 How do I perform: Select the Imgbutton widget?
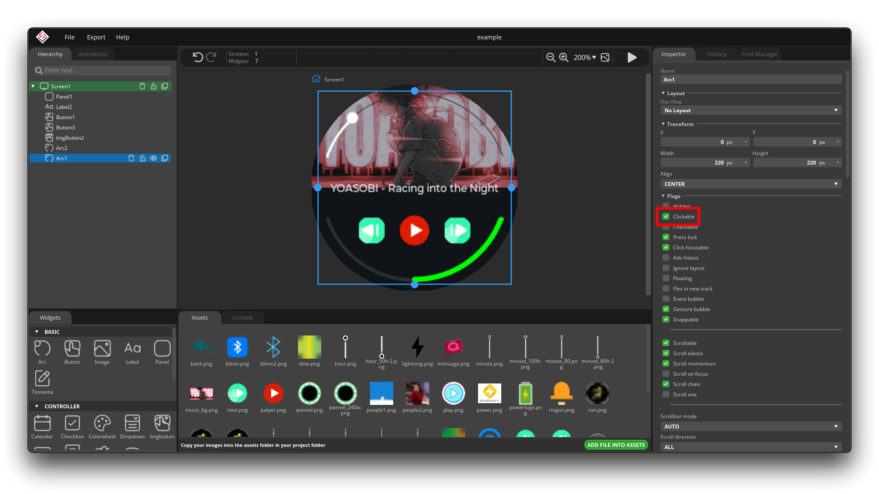pyautogui.click(x=162, y=427)
